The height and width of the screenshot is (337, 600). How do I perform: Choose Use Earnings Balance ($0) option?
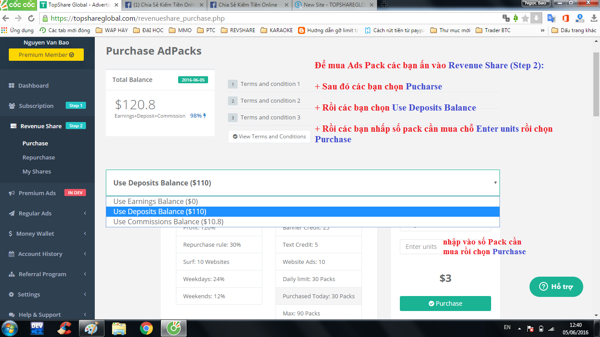(x=303, y=201)
